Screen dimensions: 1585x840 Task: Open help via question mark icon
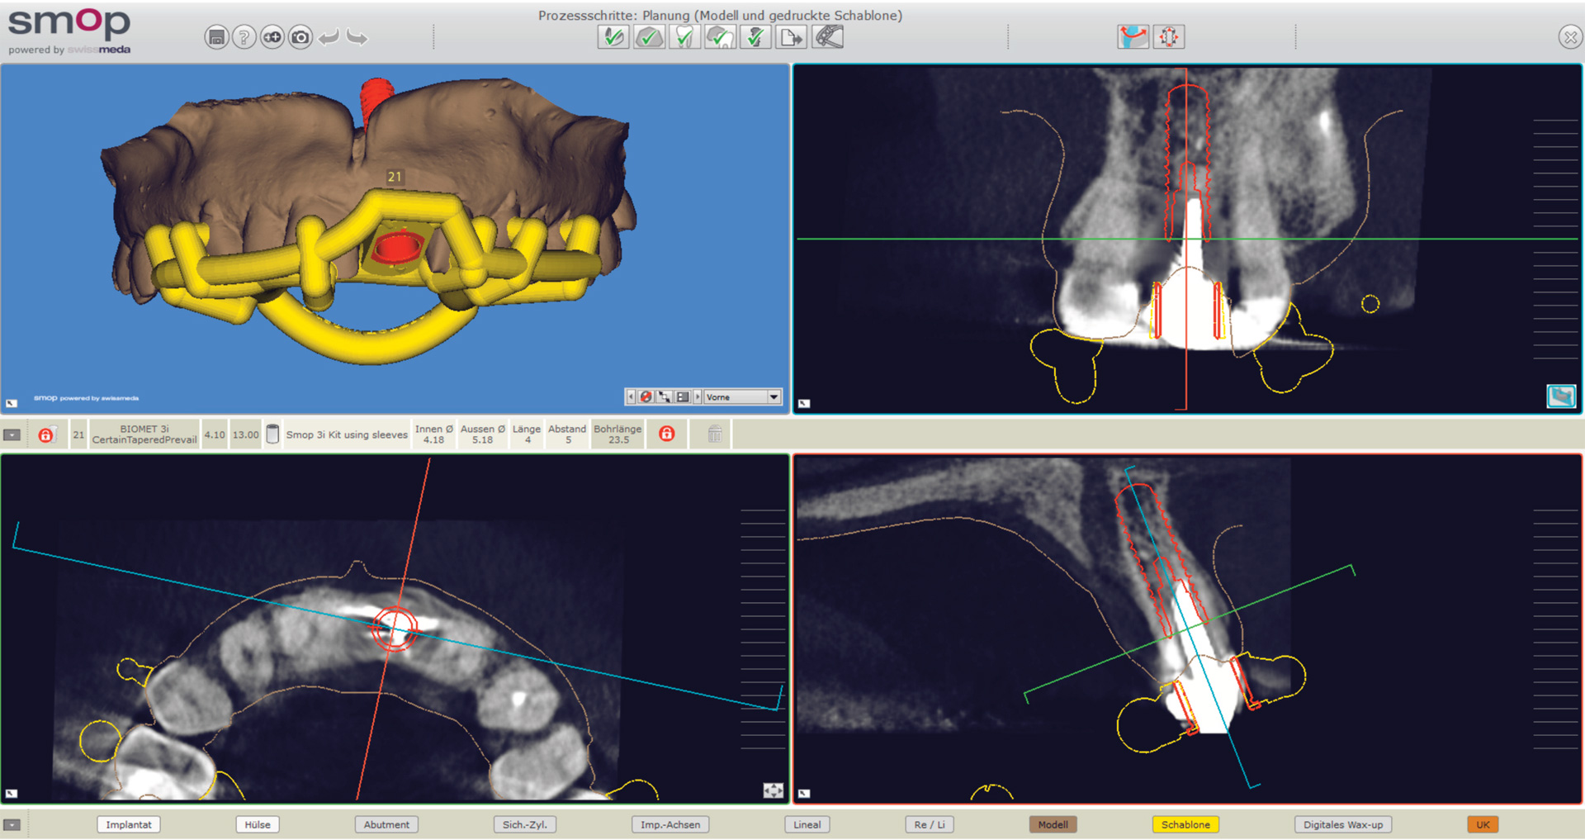(x=244, y=37)
